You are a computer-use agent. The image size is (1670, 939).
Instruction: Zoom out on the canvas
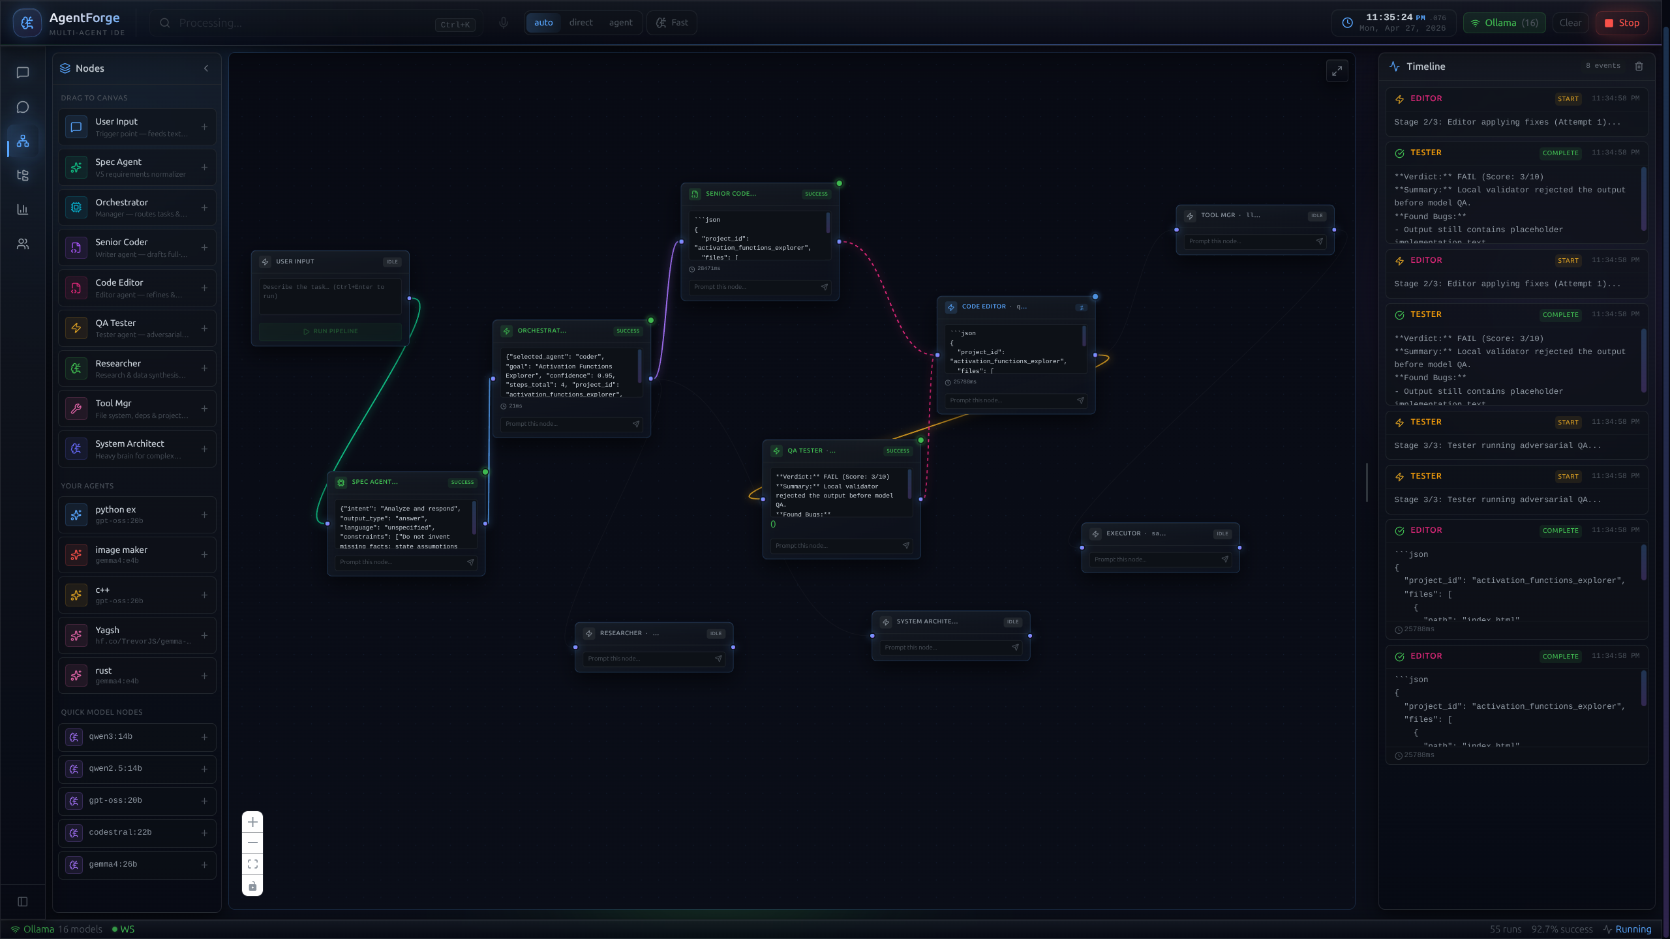pyautogui.click(x=252, y=842)
